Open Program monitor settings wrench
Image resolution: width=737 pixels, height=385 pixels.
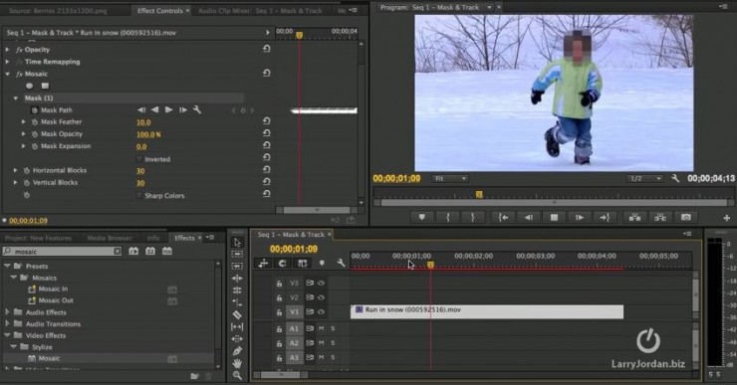point(675,178)
